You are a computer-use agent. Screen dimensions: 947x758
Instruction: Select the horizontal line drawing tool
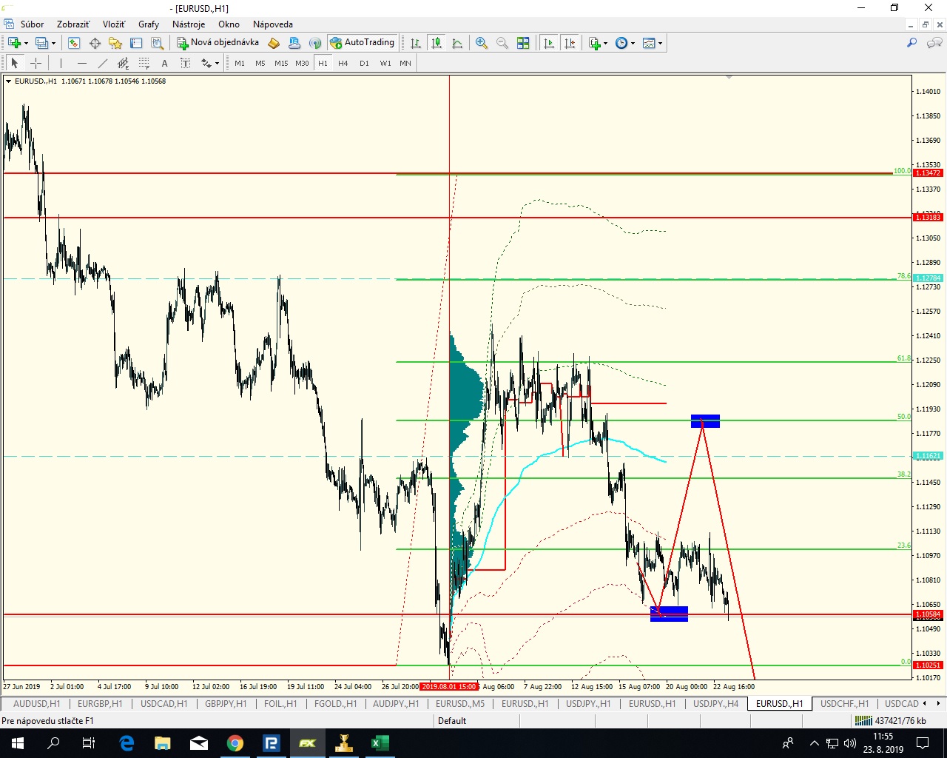tap(82, 63)
